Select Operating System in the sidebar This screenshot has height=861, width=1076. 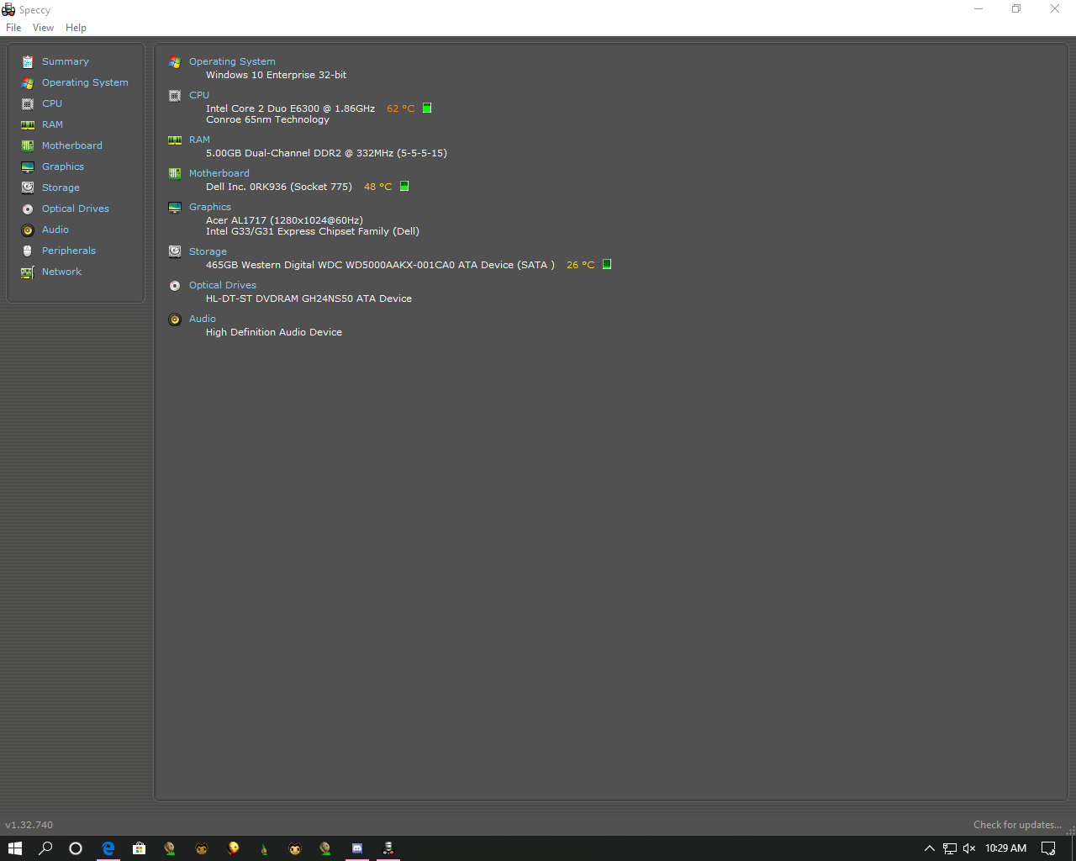pos(85,82)
